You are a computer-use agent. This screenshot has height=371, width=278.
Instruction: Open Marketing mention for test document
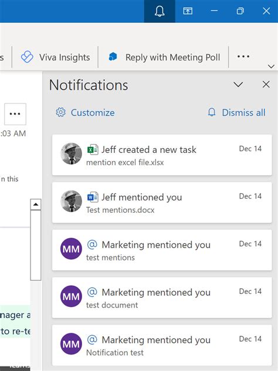(x=162, y=298)
